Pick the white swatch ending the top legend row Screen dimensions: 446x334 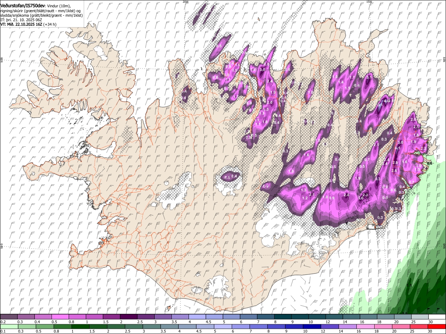[437, 317]
